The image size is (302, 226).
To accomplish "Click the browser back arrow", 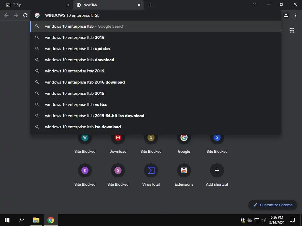I will coord(6,15).
